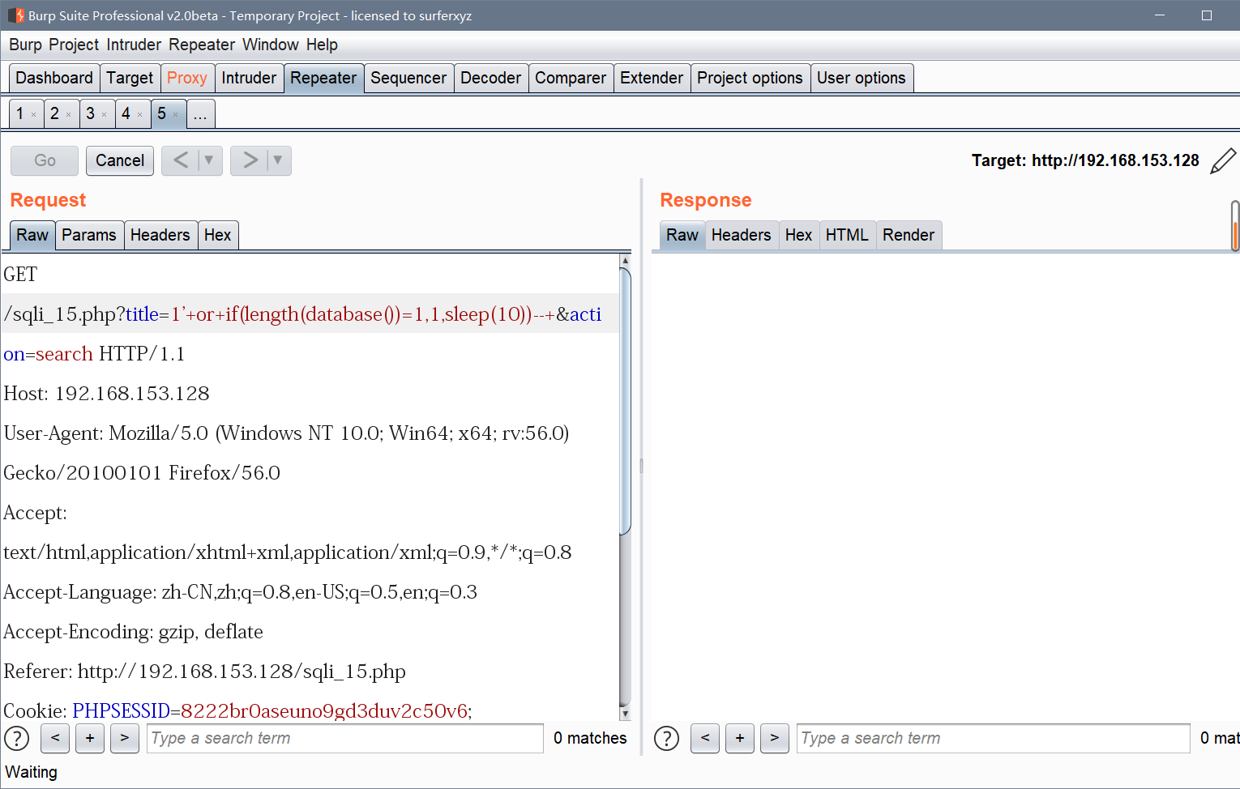The height and width of the screenshot is (789, 1240).
Task: Open the Repeater menu
Action: 202,45
